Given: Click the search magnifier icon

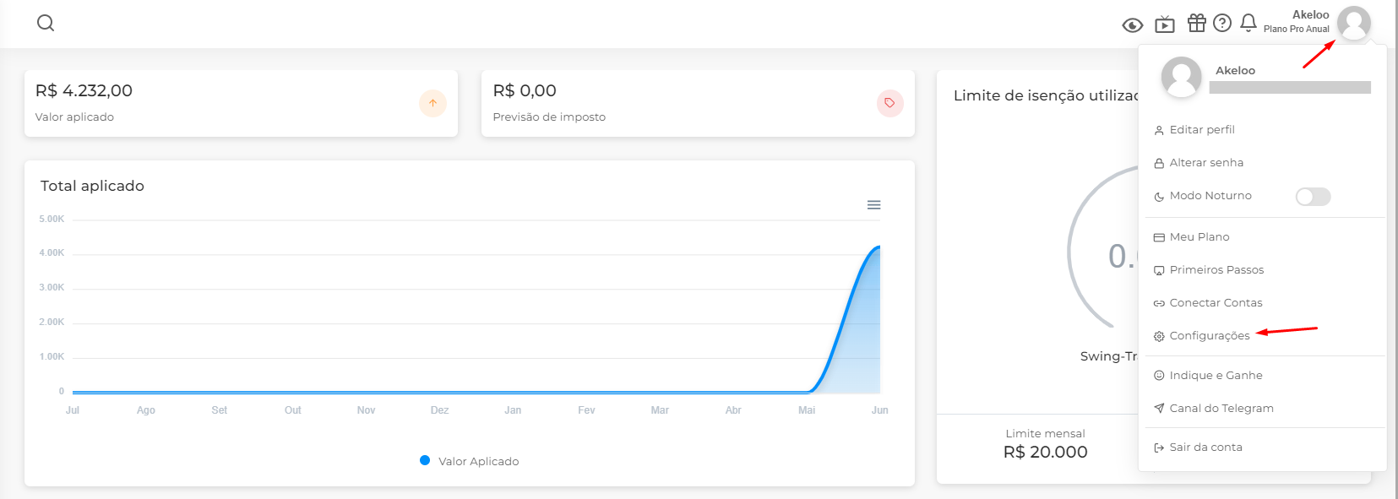Looking at the screenshot, I should point(46,23).
